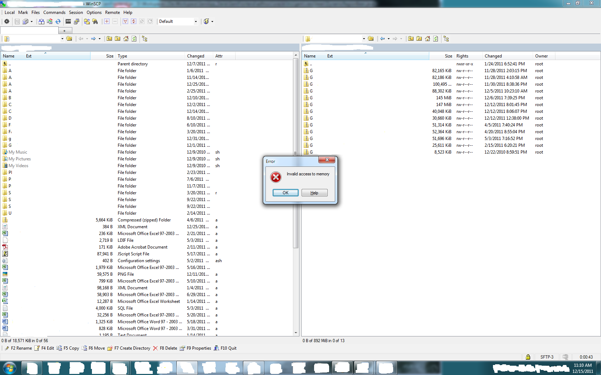Click Help in the Error dialog
Viewport: 601px width, 375px height.
(314, 193)
